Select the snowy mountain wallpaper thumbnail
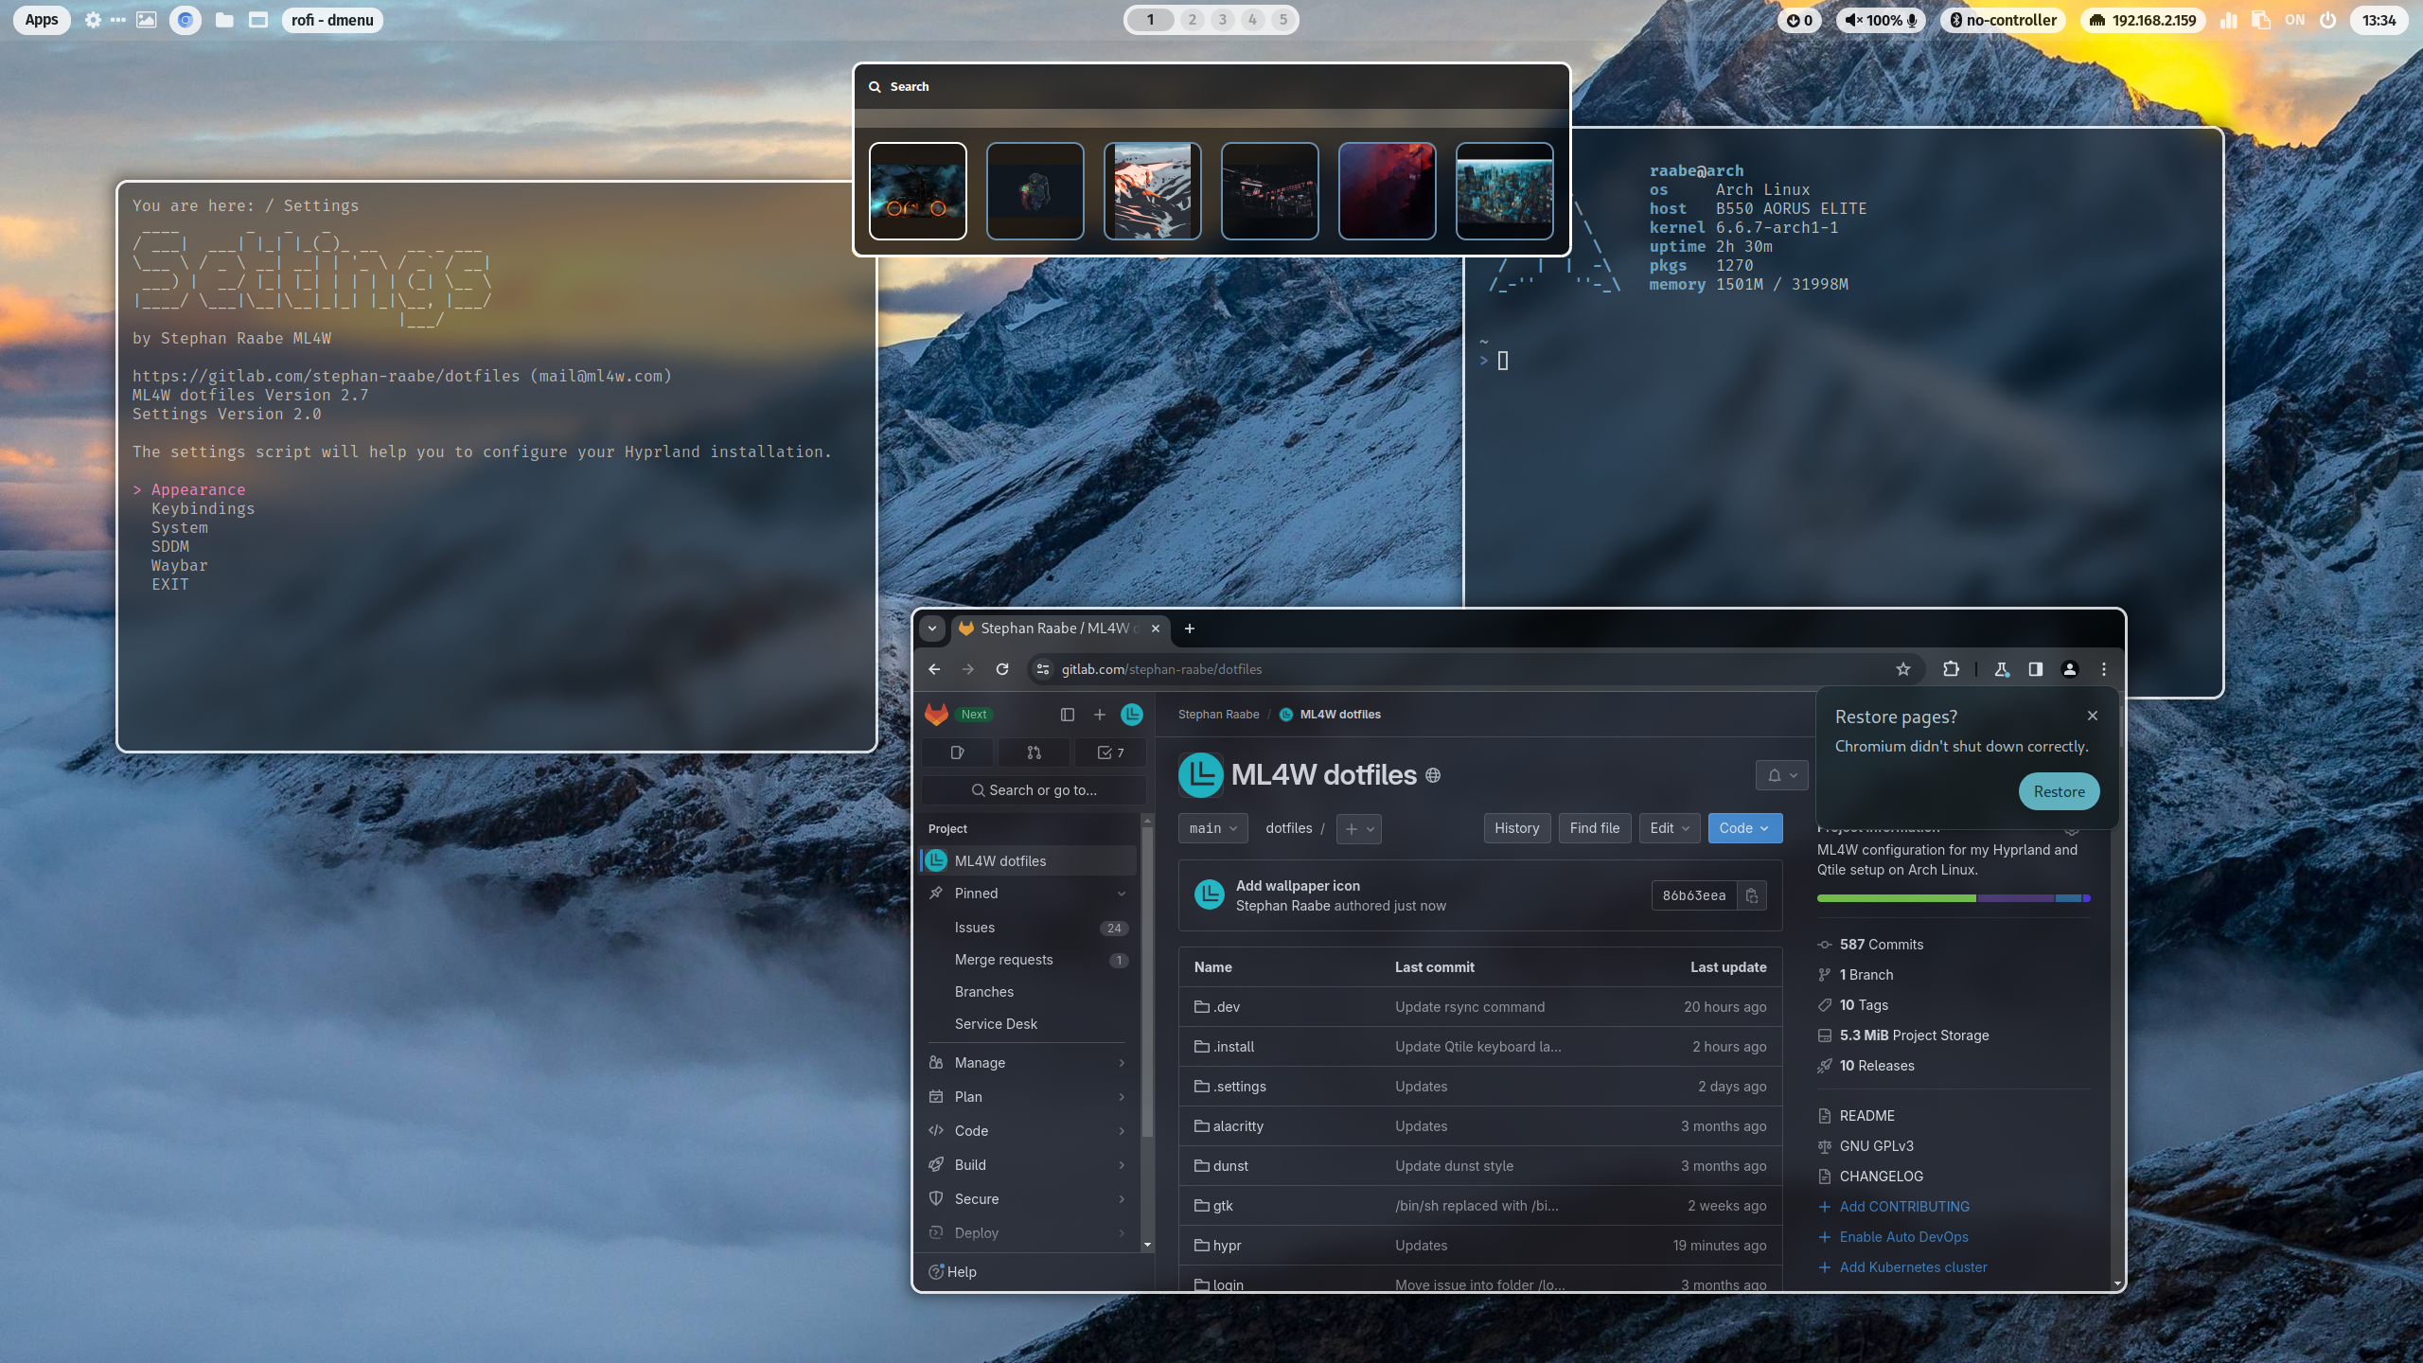 [1152, 191]
